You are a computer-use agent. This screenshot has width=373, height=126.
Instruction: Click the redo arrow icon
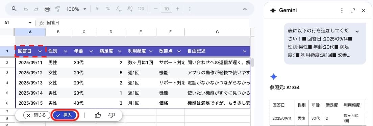pos(36,9)
